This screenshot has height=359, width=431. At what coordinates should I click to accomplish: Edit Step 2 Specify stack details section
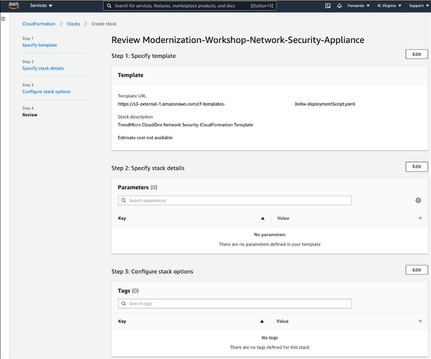coord(417,166)
